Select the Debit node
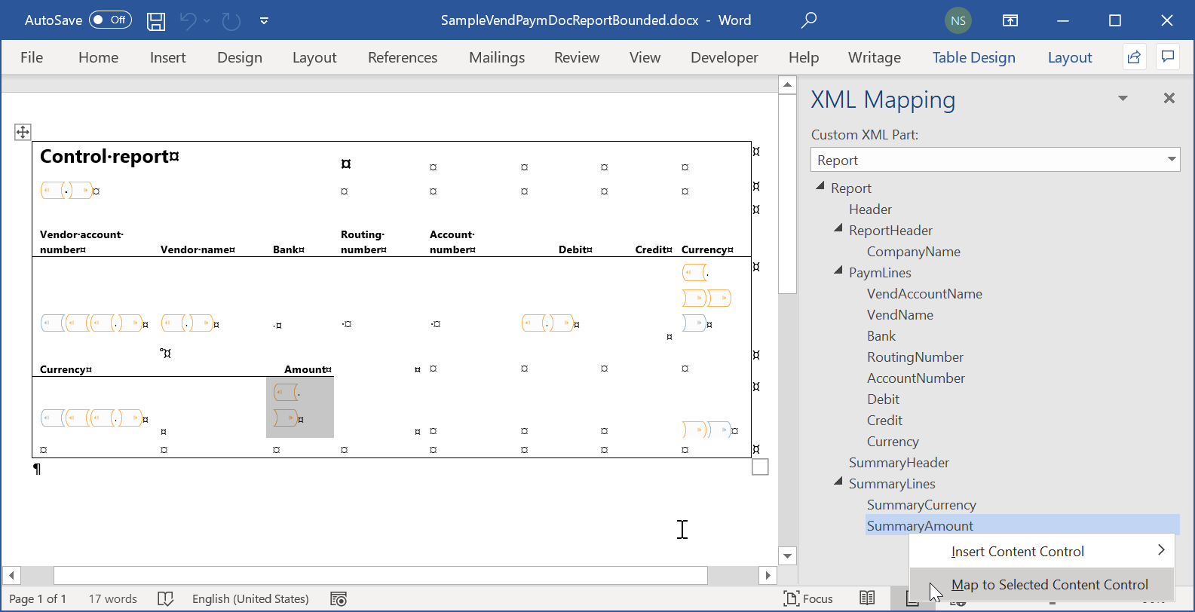1195x612 pixels. coord(883,399)
